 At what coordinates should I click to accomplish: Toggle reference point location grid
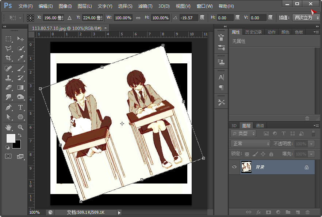(30, 18)
